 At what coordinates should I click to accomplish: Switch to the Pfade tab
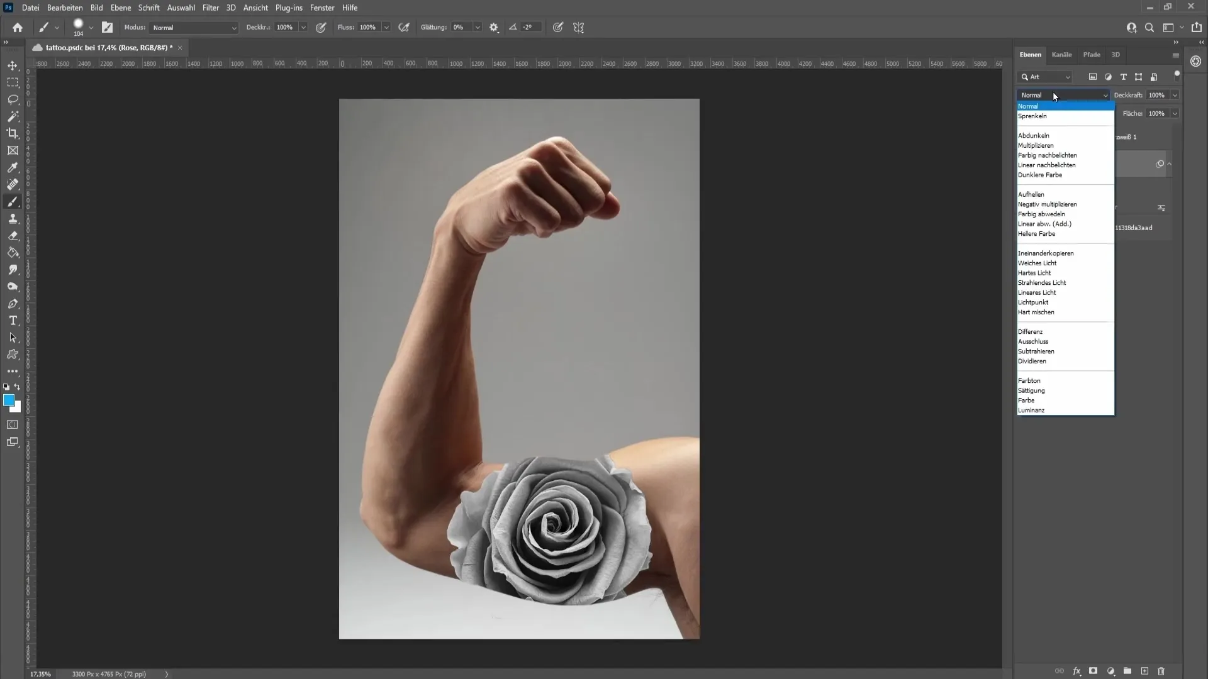pos(1092,55)
